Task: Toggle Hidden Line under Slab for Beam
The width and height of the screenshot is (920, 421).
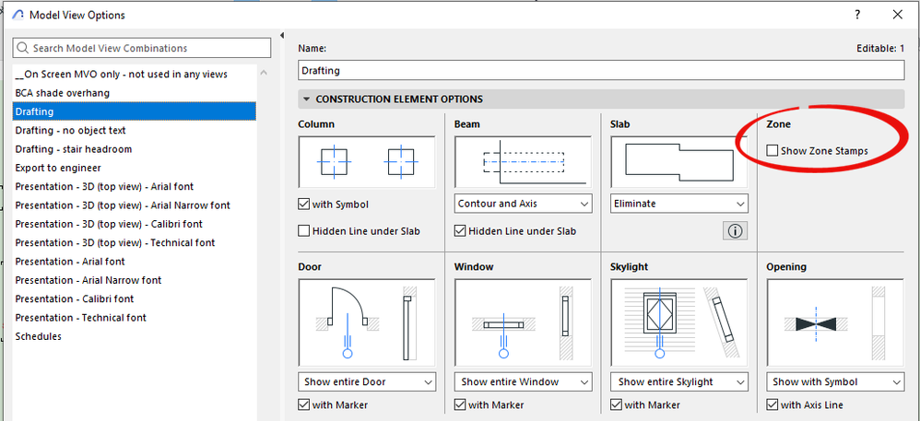Action: [461, 231]
